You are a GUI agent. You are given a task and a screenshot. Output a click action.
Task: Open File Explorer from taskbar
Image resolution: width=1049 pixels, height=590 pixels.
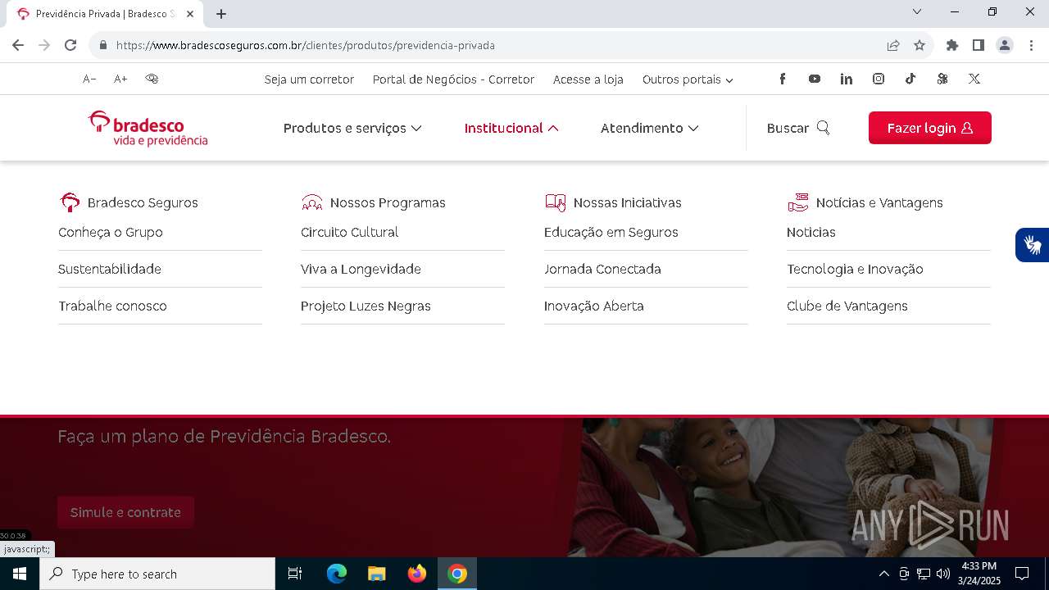pos(377,574)
